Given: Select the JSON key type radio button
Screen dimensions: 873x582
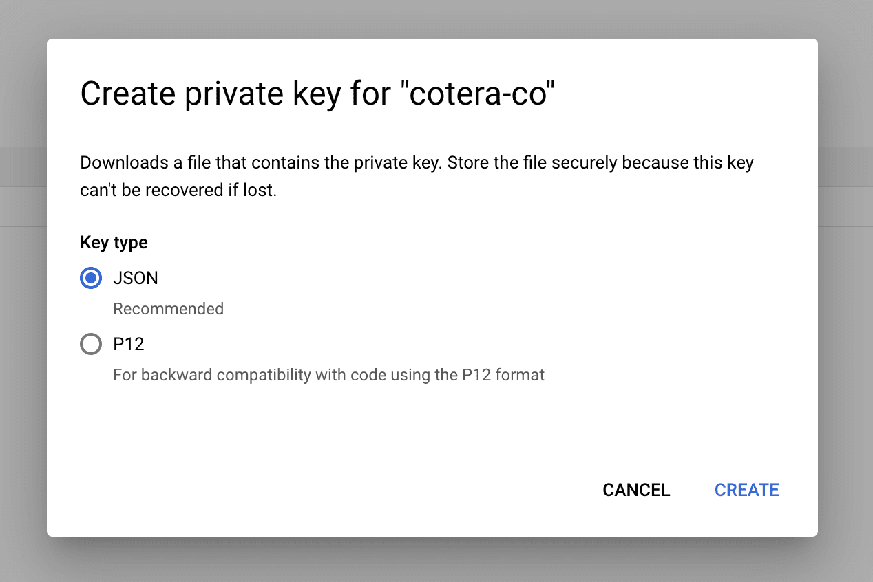Looking at the screenshot, I should tap(91, 278).
